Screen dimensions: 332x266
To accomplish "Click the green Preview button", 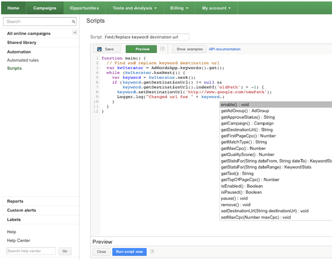I will coord(141,49).
